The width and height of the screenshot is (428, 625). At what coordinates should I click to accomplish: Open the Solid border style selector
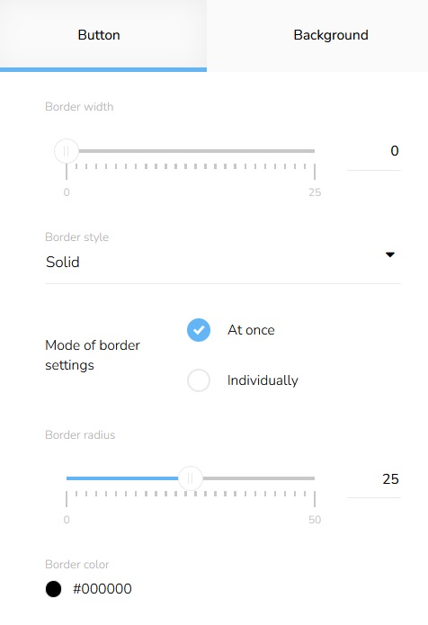click(222, 263)
